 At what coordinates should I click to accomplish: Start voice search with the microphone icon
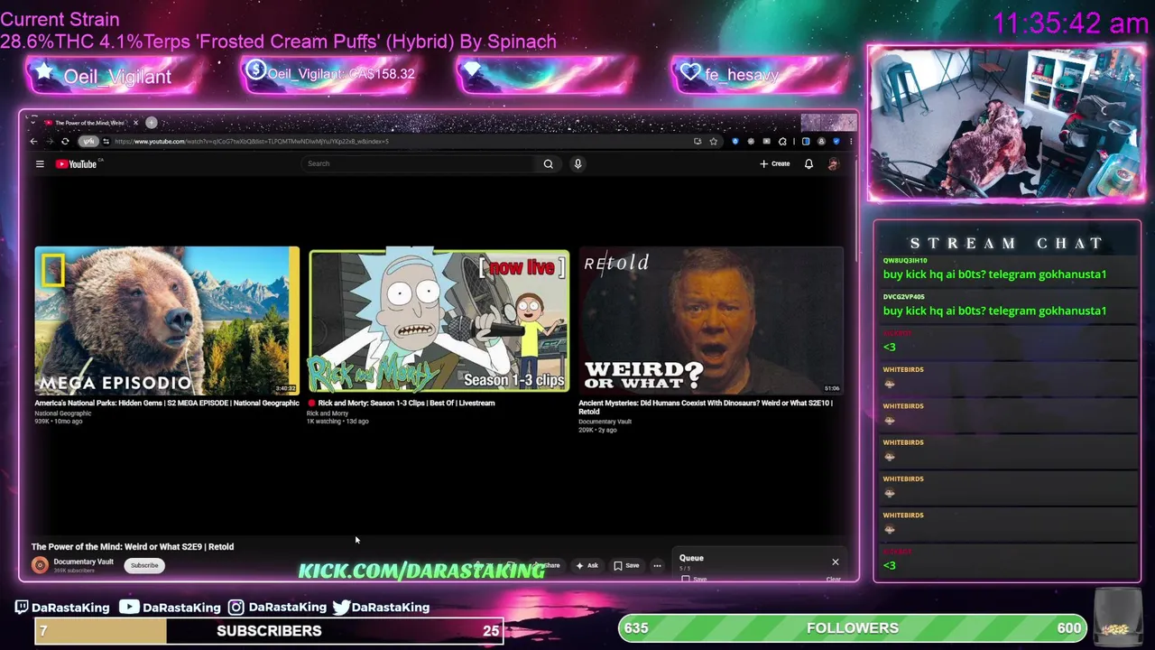pos(577,163)
